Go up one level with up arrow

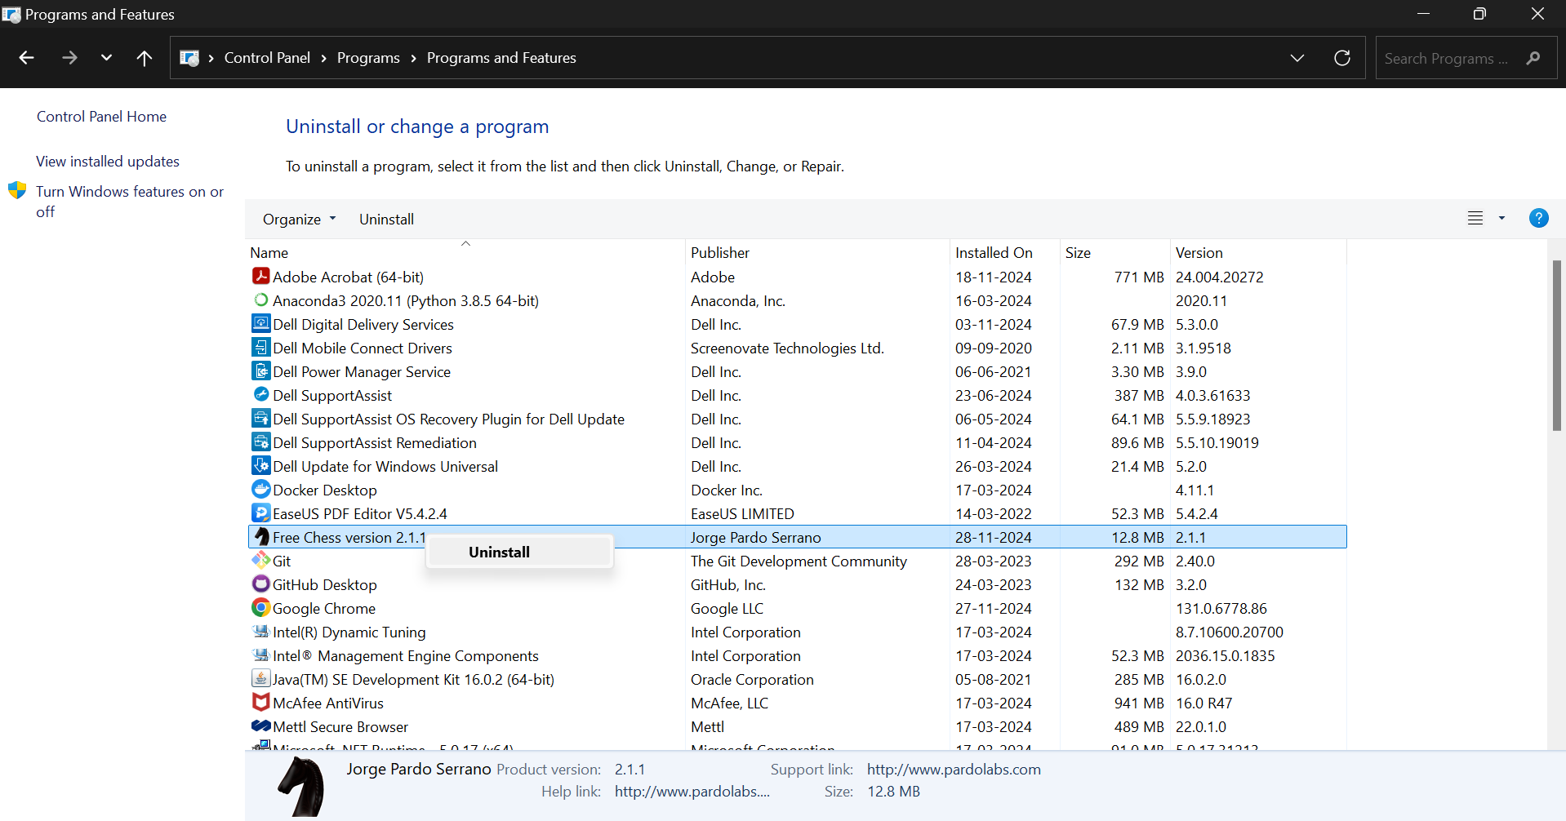[145, 58]
